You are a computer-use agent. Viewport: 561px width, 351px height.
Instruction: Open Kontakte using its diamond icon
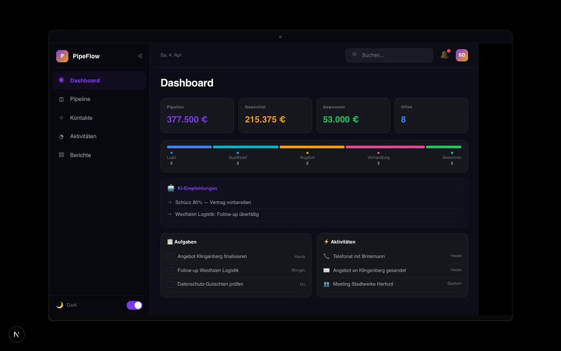(61, 118)
